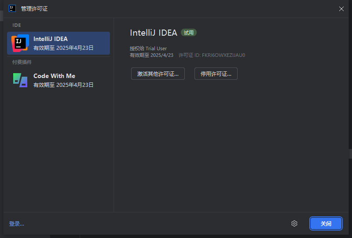Screen dimensions: 352x238
Task: Open the 登录... link
Action: point(16,223)
